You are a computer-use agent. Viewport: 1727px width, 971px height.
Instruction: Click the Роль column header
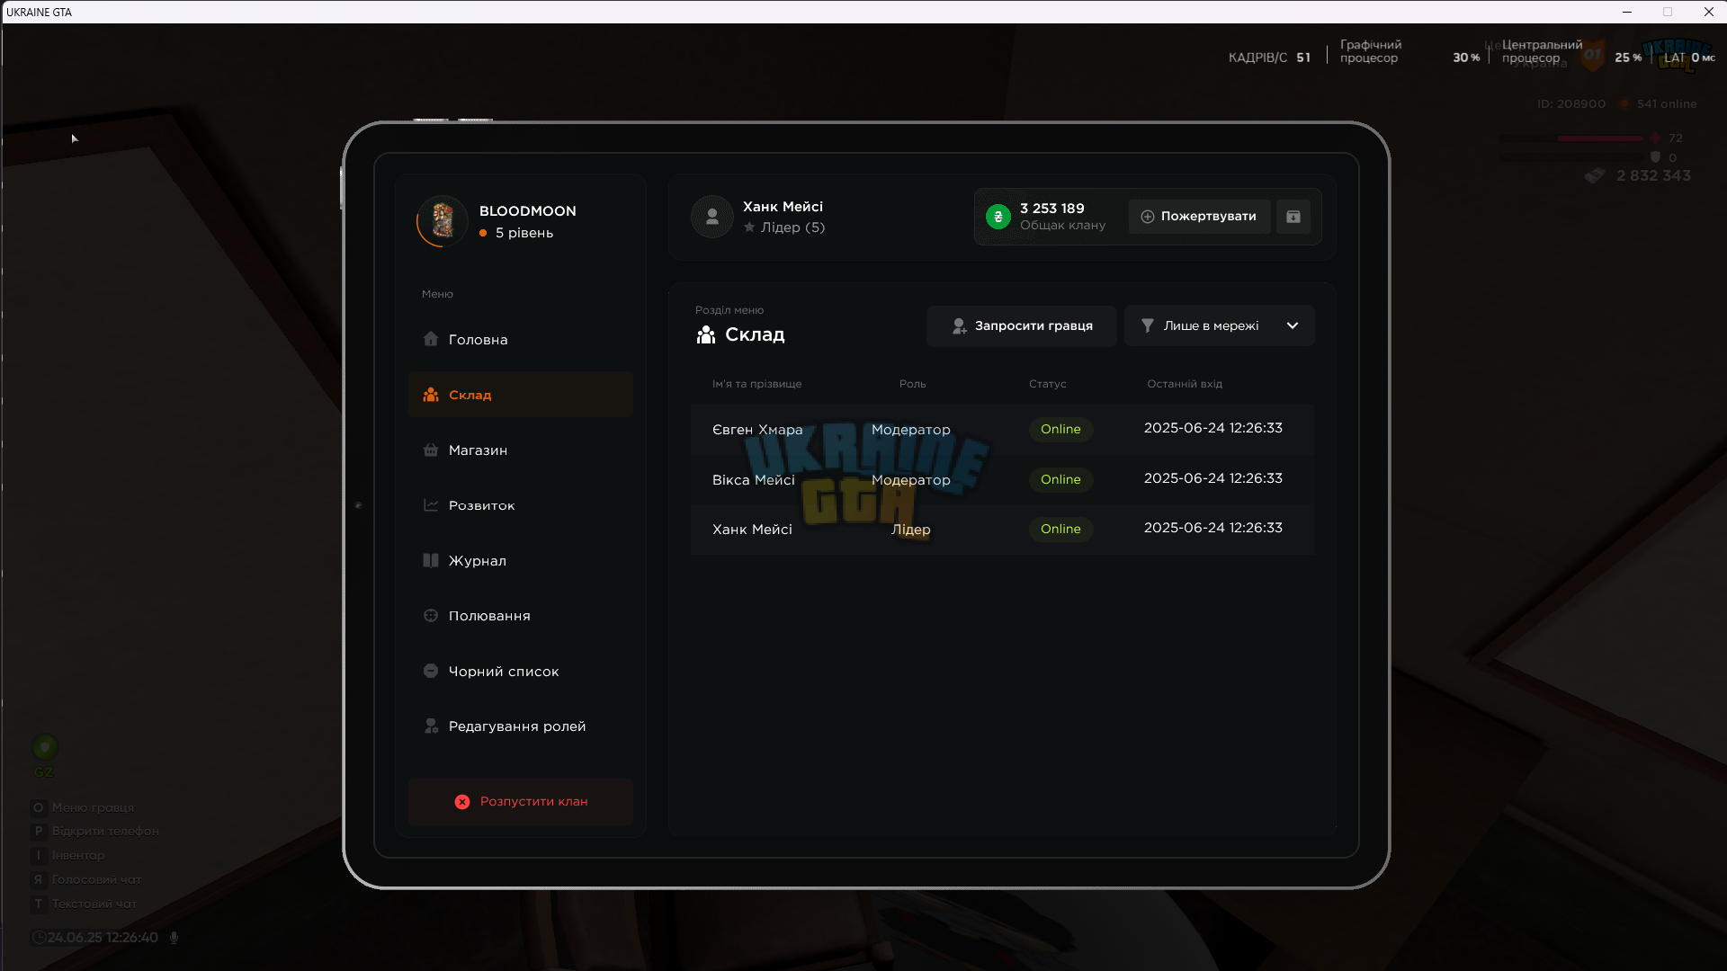tap(912, 384)
